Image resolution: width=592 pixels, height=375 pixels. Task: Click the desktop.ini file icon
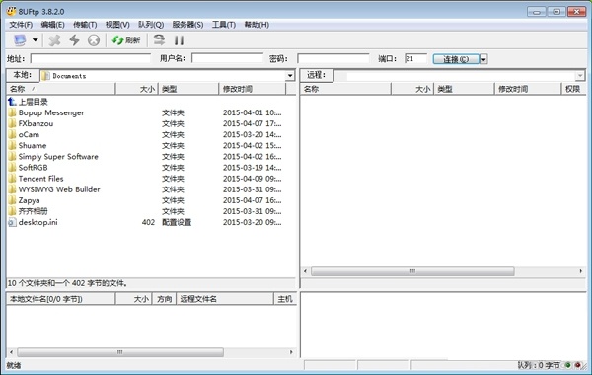tap(13, 222)
